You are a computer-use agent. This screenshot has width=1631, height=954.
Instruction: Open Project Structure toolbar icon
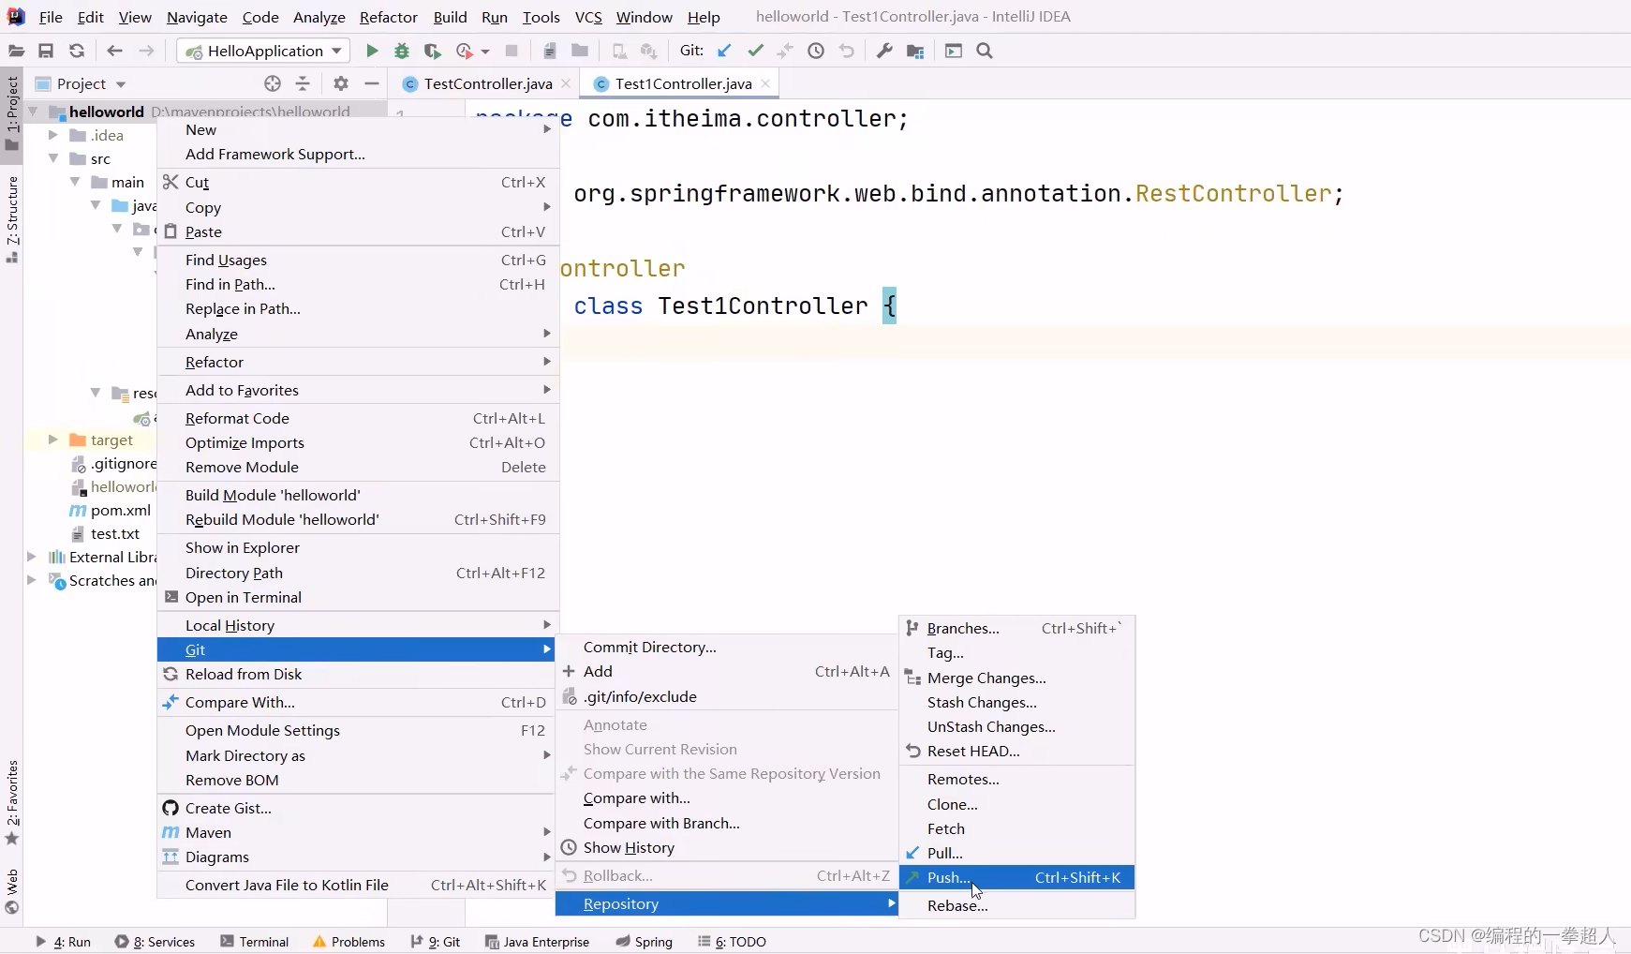click(915, 51)
